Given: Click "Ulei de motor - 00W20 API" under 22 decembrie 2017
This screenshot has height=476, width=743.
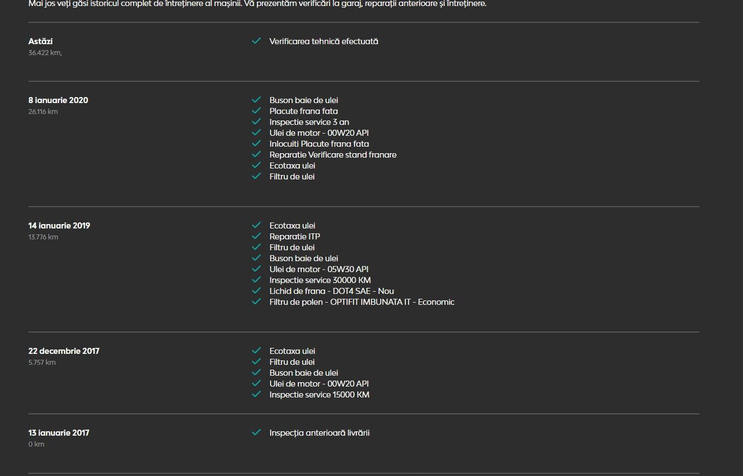Looking at the screenshot, I should (319, 384).
